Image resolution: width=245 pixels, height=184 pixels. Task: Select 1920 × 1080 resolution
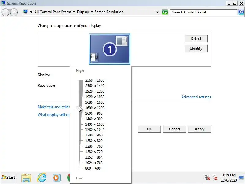[95, 97]
